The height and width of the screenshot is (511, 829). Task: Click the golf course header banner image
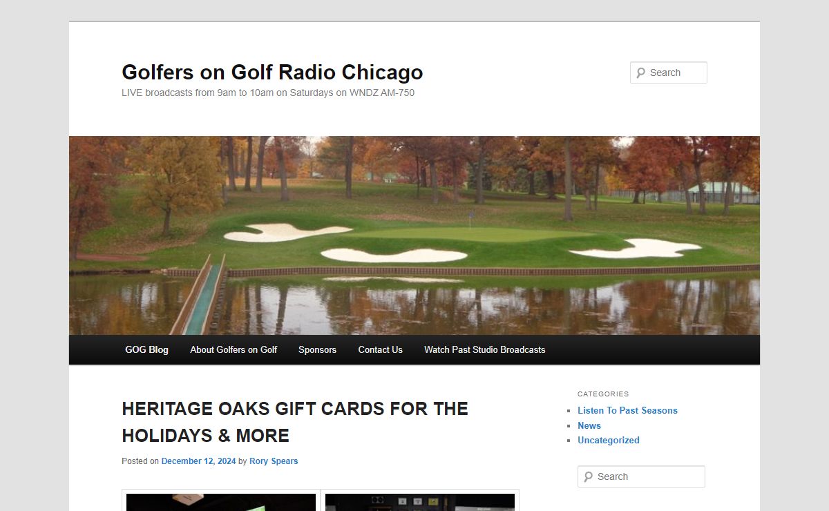[x=414, y=235]
